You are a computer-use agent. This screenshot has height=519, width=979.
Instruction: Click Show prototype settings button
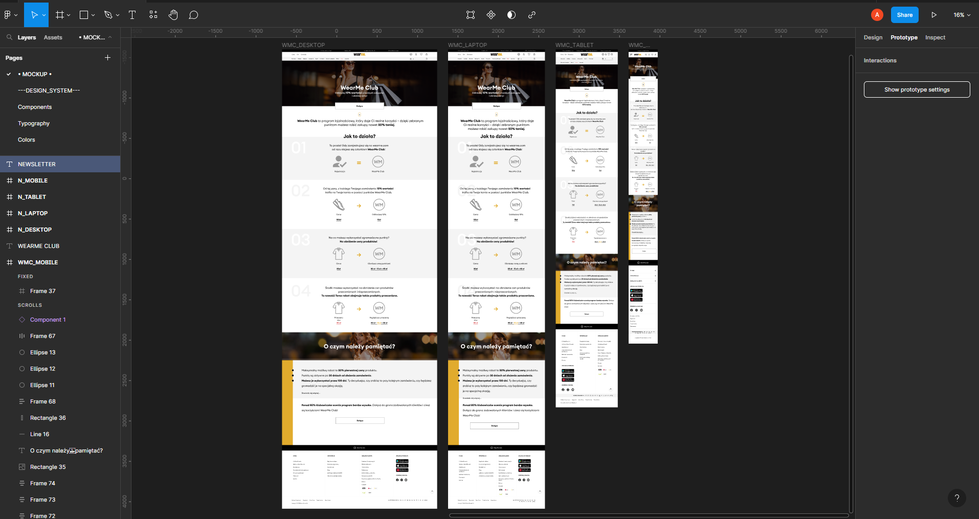click(917, 89)
